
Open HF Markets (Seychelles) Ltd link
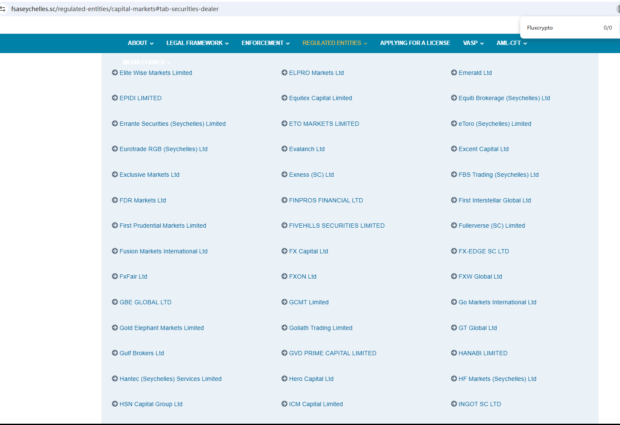point(498,379)
